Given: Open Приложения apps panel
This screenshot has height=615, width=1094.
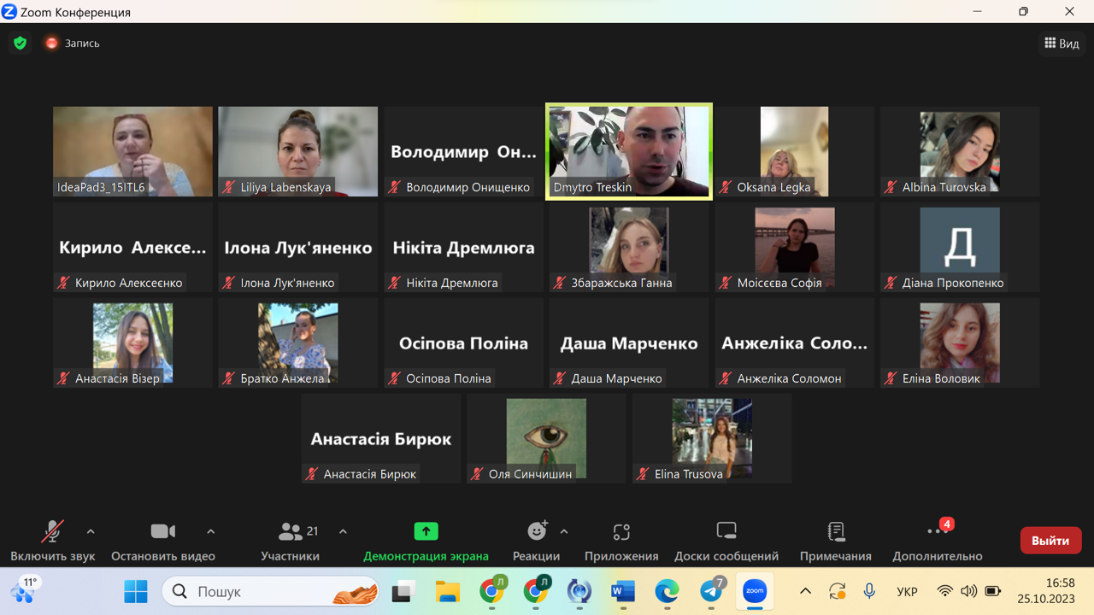Looking at the screenshot, I should [x=621, y=542].
